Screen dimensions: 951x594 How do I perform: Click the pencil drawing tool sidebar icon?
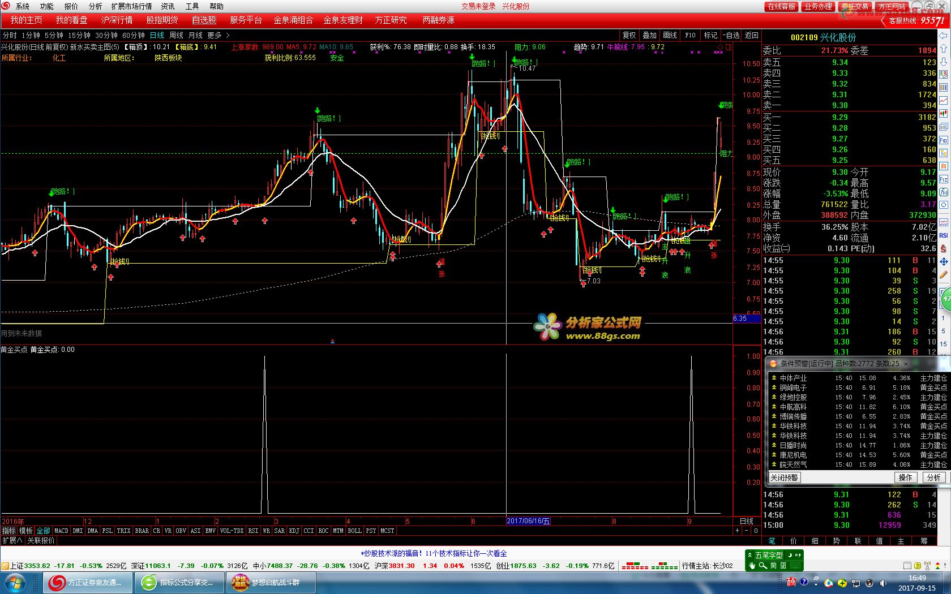pos(944,275)
